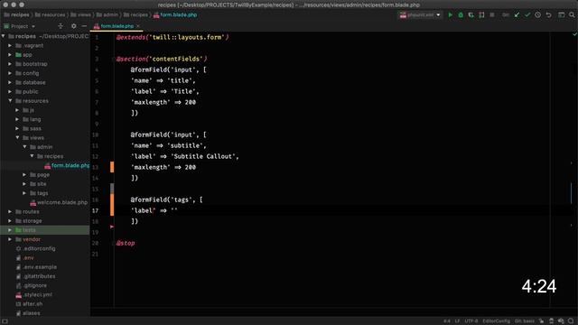Open the .editorconfig file
The height and width of the screenshot is (325, 578).
35,248
